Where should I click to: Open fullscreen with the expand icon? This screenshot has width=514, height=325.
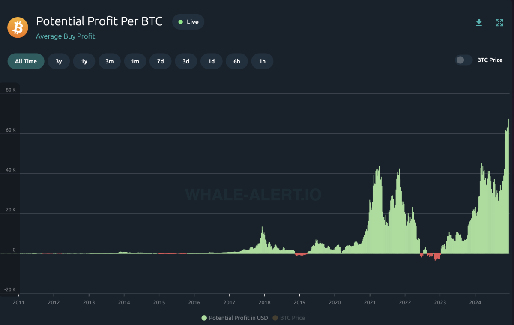(x=499, y=22)
